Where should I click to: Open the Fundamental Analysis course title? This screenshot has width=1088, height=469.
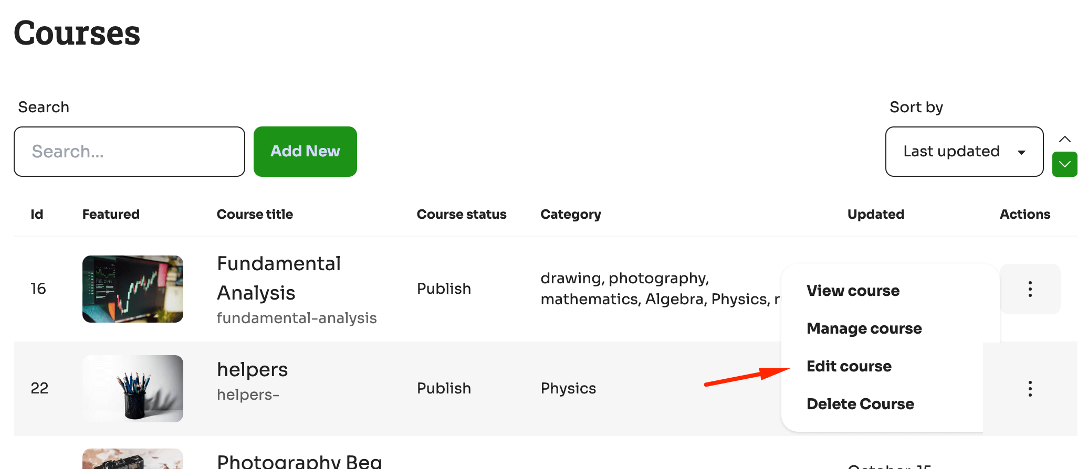pos(279,278)
